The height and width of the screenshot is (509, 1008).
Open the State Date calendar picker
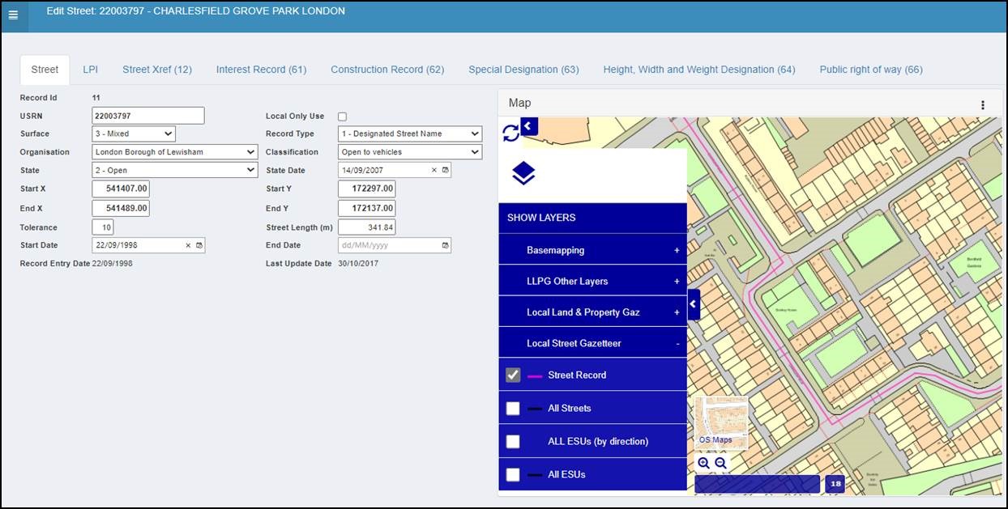(445, 171)
